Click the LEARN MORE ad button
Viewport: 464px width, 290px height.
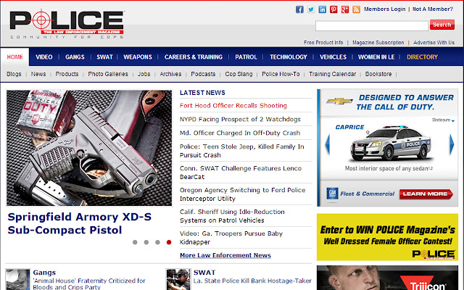[x=426, y=194]
